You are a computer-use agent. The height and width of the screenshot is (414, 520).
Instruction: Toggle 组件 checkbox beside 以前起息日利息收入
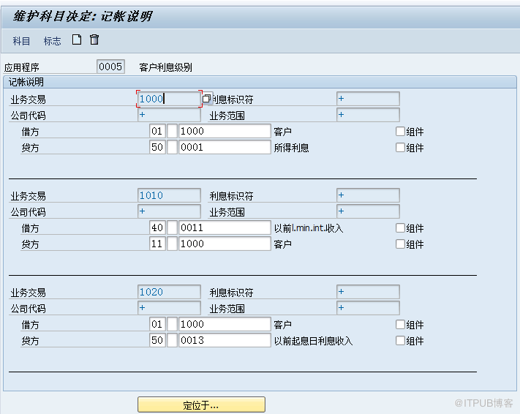pos(400,340)
